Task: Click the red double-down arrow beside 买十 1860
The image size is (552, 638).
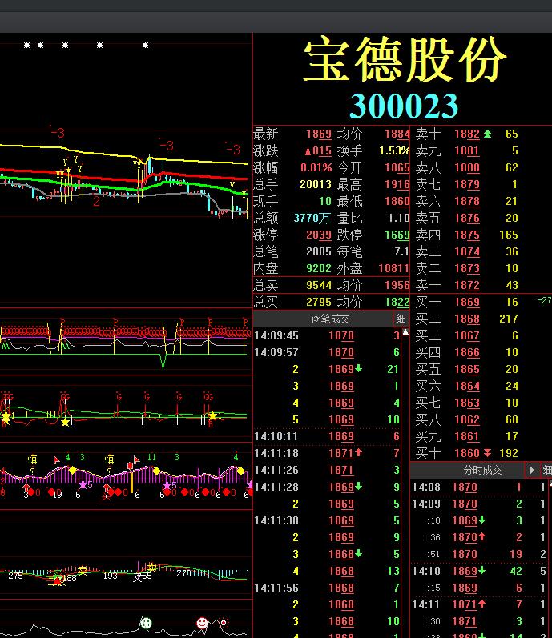Action: tap(487, 453)
